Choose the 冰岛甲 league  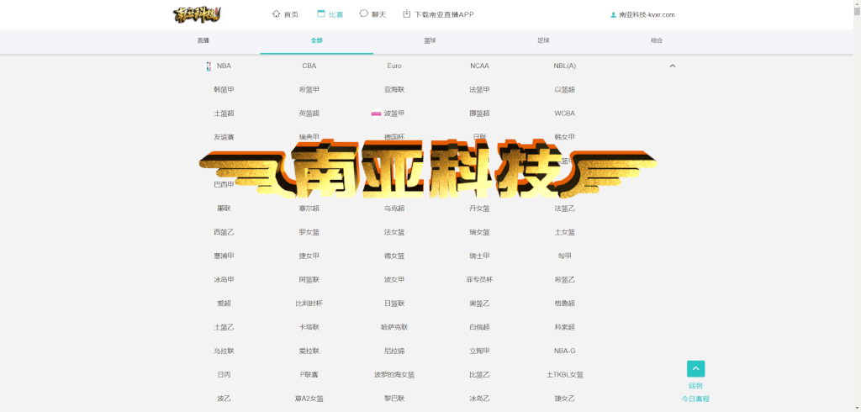point(224,280)
